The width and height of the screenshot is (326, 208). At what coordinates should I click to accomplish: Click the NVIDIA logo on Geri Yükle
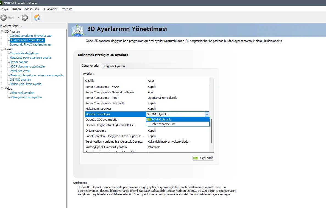[x=196, y=158]
